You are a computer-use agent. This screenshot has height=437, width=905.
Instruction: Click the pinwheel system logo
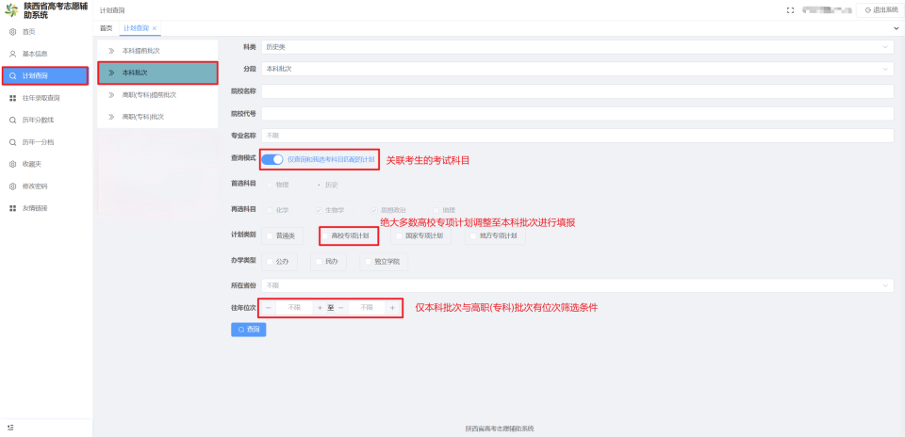(11, 11)
